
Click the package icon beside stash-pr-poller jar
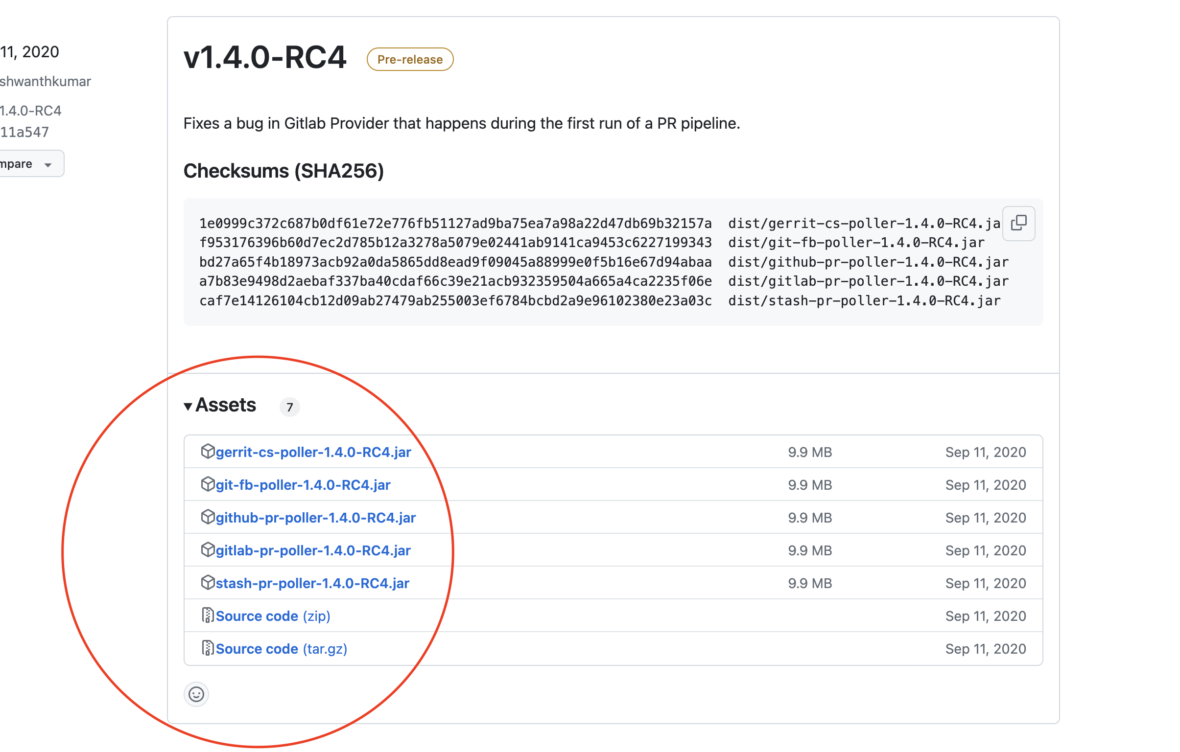[x=208, y=583]
